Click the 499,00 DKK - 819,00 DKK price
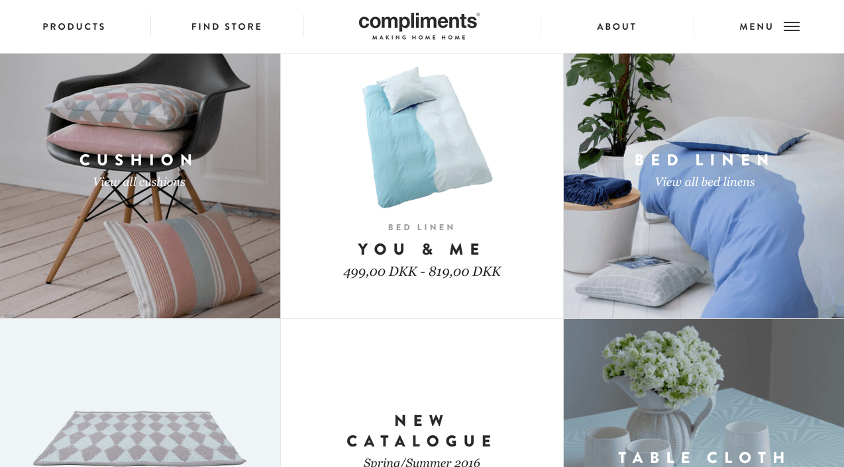Image resolution: width=844 pixels, height=467 pixels. [x=422, y=271]
